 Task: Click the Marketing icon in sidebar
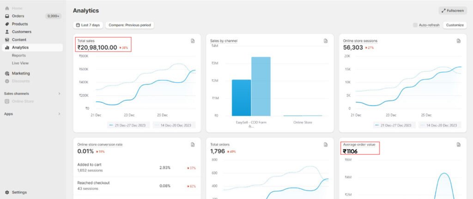(7, 73)
